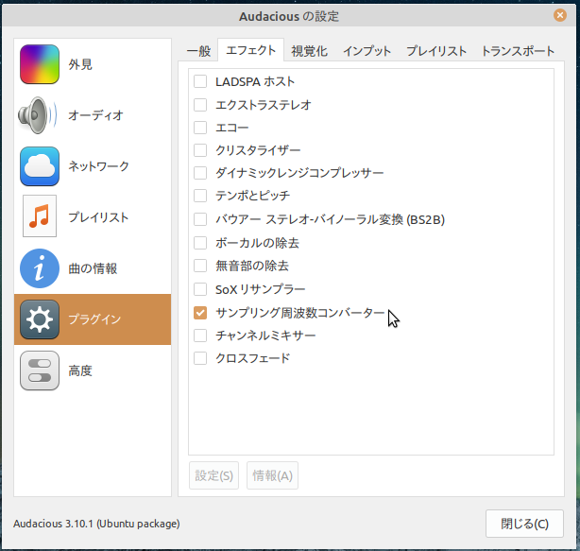
Task: Select the ネットワーク category label
Action: click(99, 166)
